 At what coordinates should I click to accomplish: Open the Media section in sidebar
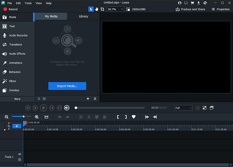pos(17,17)
